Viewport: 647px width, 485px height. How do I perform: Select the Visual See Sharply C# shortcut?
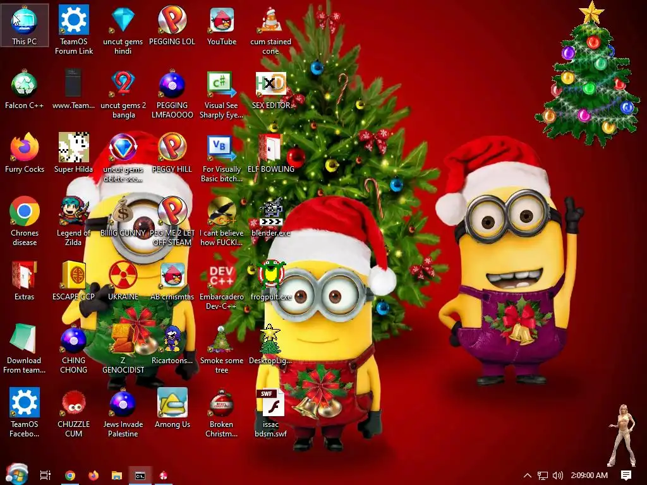tap(222, 93)
